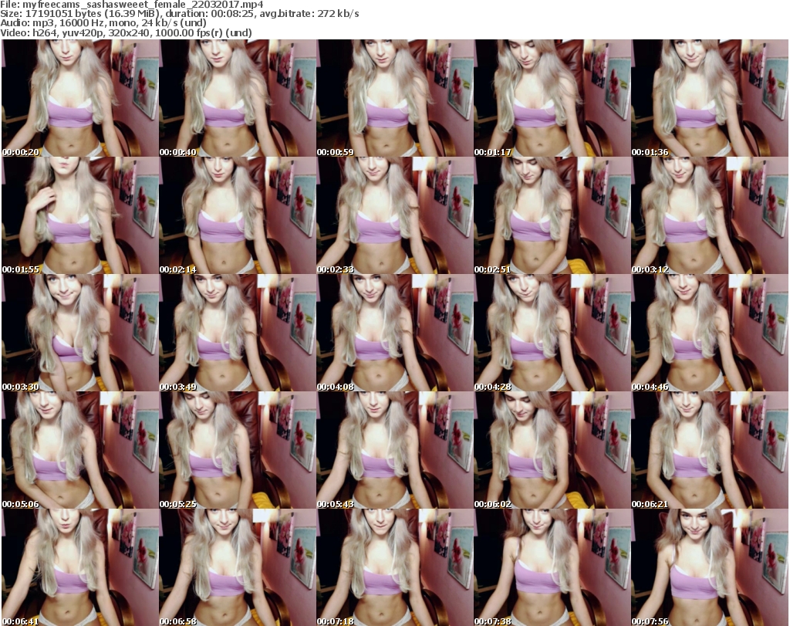This screenshot has width=790, height=626.
Task: Click the 'Size: 17191051 bytes' header line
Action: [x=180, y=14]
